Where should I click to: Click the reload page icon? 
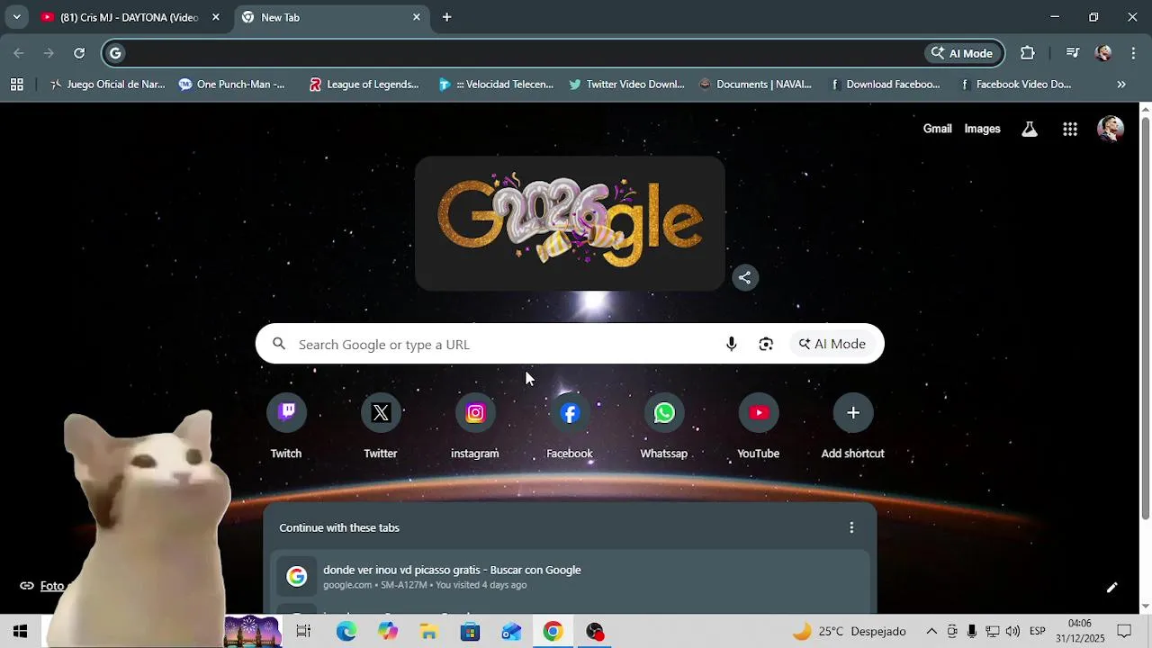pos(79,53)
